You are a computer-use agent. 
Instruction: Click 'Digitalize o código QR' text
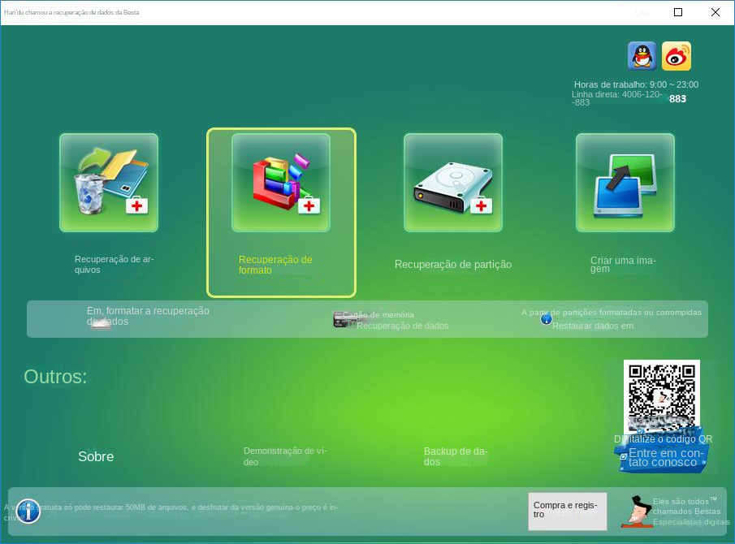point(663,439)
